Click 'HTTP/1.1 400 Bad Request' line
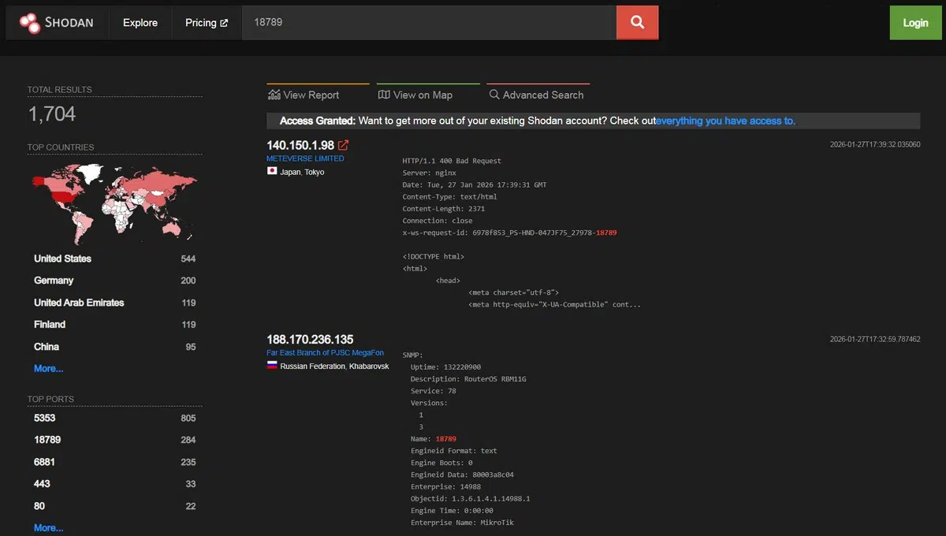Screen dimensions: 946x536 tap(452, 161)
